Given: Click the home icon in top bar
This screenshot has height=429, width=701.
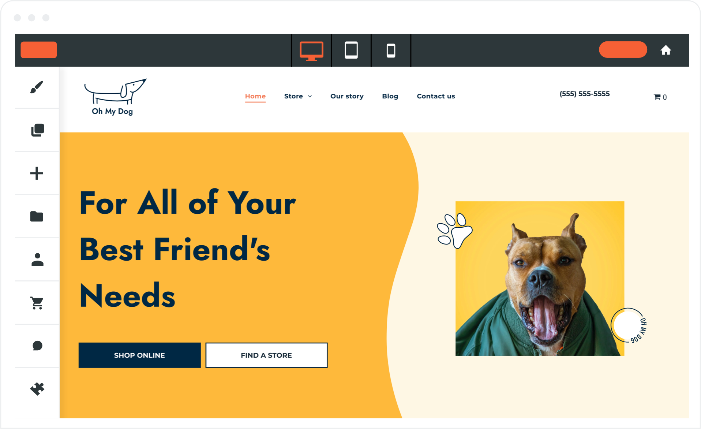Looking at the screenshot, I should pyautogui.click(x=666, y=50).
